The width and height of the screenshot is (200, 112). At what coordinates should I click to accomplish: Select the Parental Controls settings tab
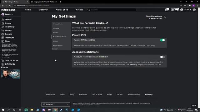(x=59, y=37)
